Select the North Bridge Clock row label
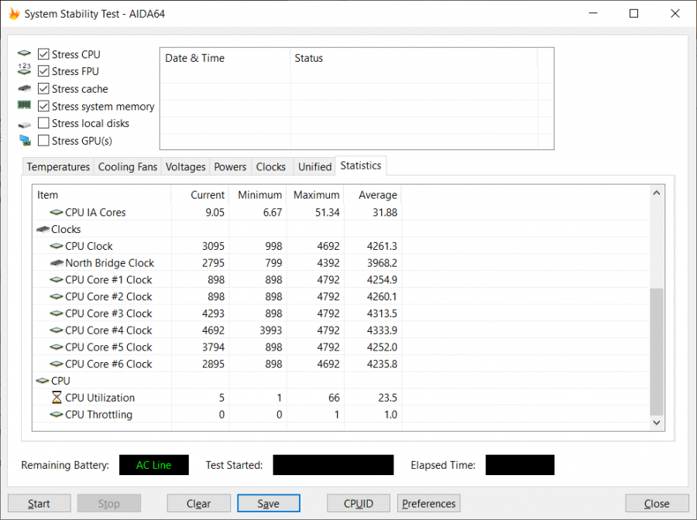The height and width of the screenshot is (520, 697). pos(109,263)
